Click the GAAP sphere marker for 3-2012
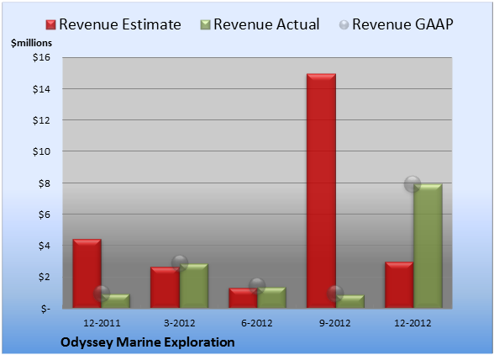 [180, 263]
